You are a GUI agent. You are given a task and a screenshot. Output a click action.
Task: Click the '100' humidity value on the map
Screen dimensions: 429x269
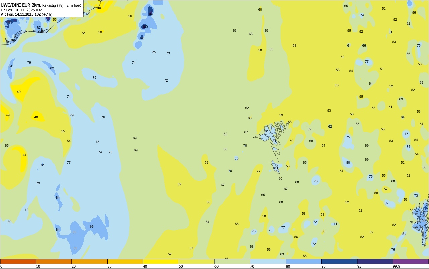pyautogui.click(x=145, y=26)
